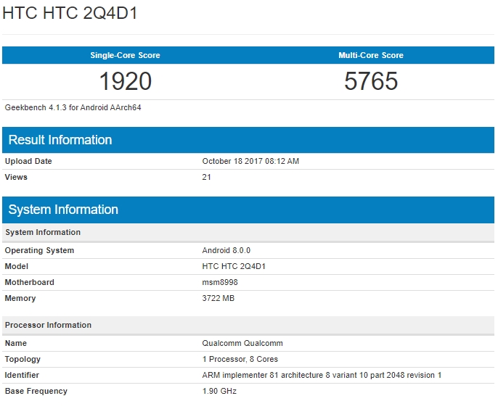Select the msm8998 motherboard value
The height and width of the screenshot is (409, 498).
pos(220,282)
